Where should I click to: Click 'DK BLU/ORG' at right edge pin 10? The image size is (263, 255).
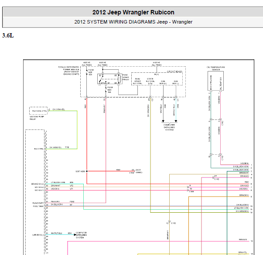point(243,205)
